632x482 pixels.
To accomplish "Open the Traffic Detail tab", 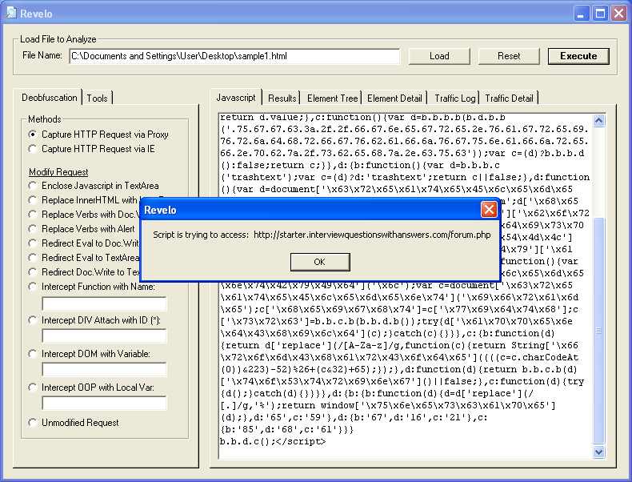I will (509, 98).
